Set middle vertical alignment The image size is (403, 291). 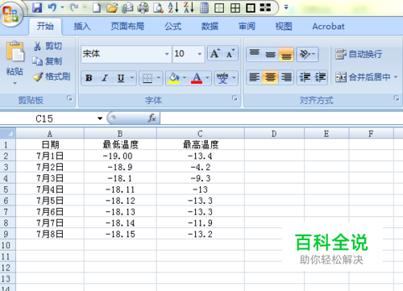pyautogui.click(x=270, y=54)
